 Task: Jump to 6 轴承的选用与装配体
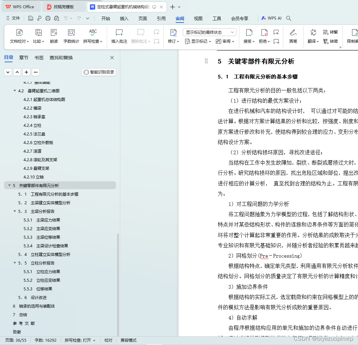pyautogui.click(x=34, y=306)
